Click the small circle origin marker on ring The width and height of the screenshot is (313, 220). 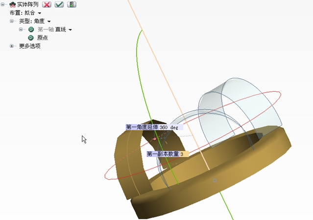click(215, 180)
